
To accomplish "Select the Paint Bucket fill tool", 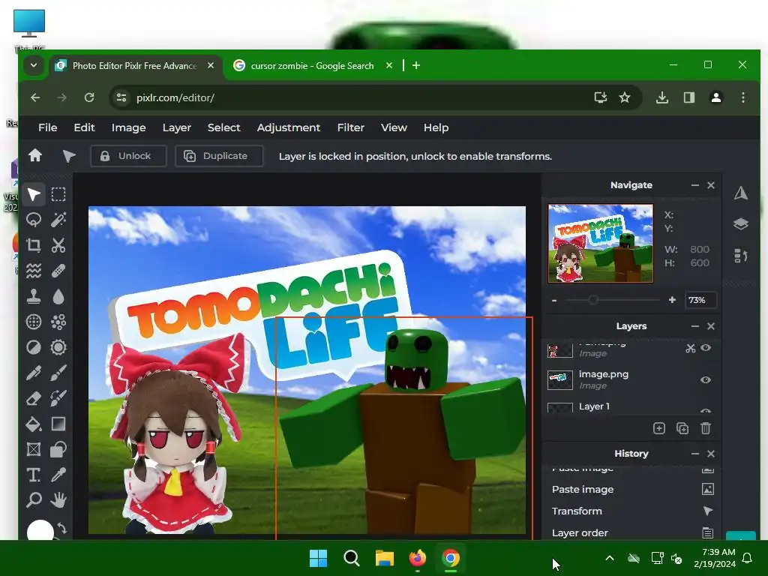I will [33, 424].
